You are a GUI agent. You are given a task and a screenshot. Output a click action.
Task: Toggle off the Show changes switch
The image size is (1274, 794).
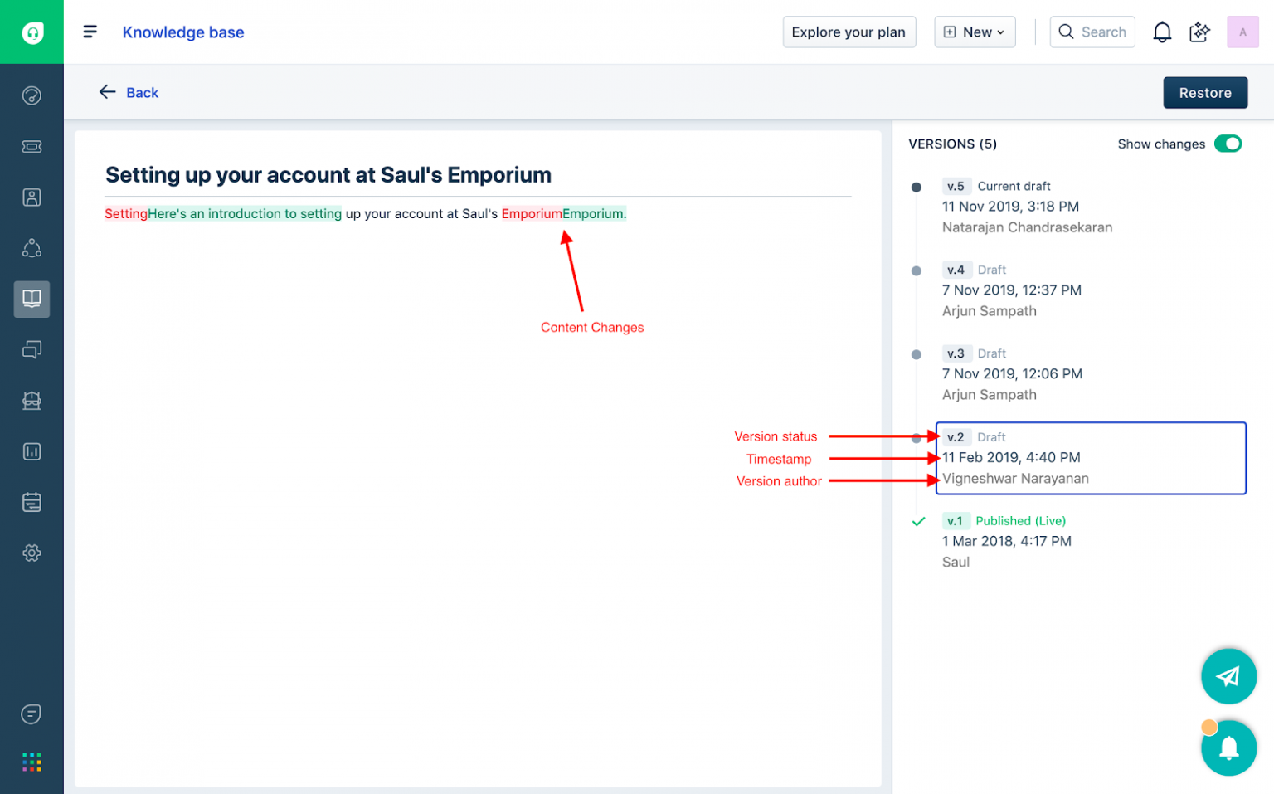pos(1228,144)
